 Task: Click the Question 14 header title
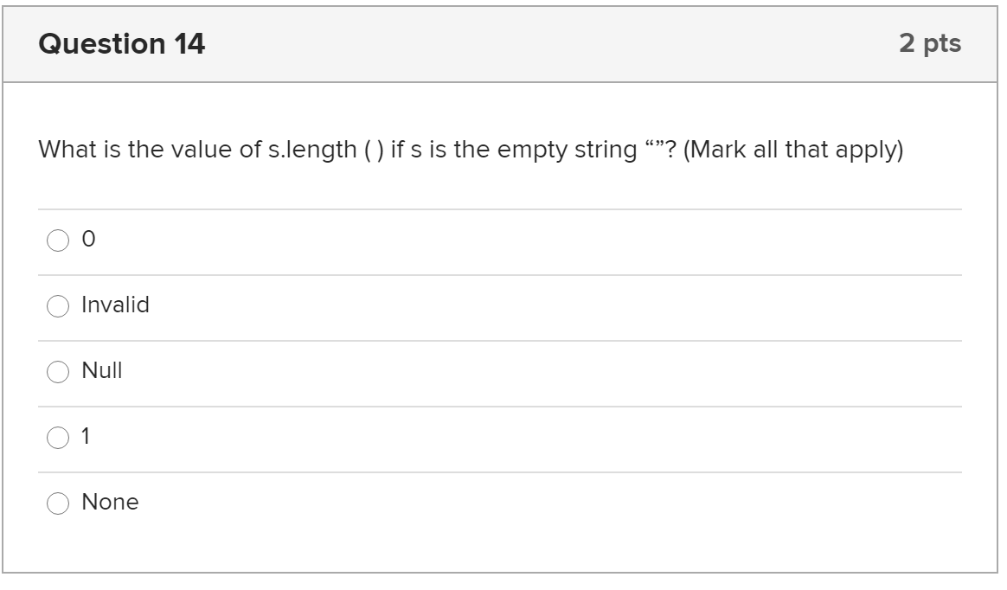pyautogui.click(x=121, y=42)
